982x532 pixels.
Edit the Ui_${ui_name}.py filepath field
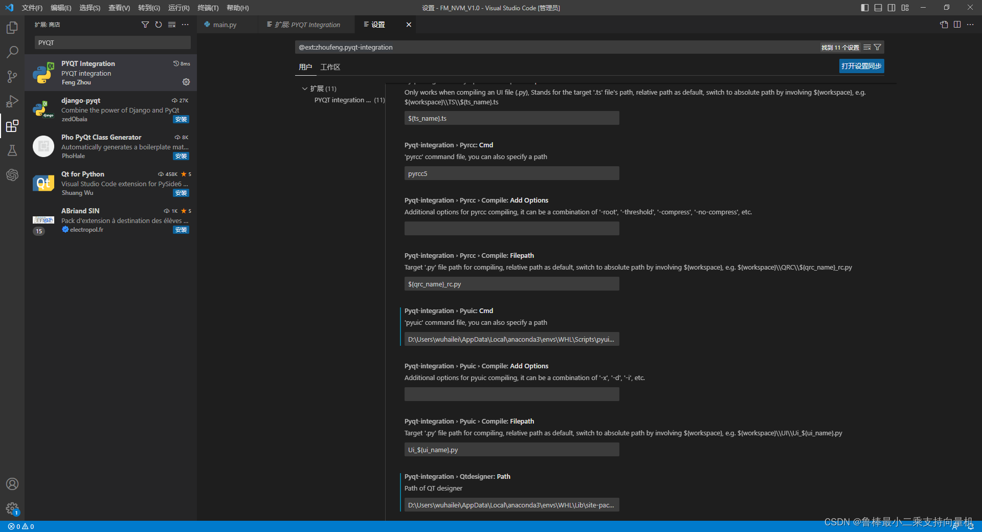511,450
